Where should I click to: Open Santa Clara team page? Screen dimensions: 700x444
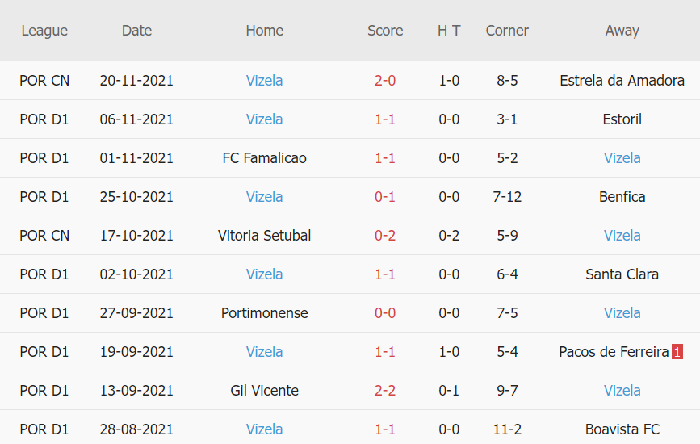pyautogui.click(x=622, y=274)
